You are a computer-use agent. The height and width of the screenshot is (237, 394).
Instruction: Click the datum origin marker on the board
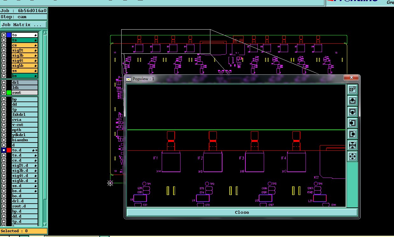pyautogui.click(x=110, y=183)
